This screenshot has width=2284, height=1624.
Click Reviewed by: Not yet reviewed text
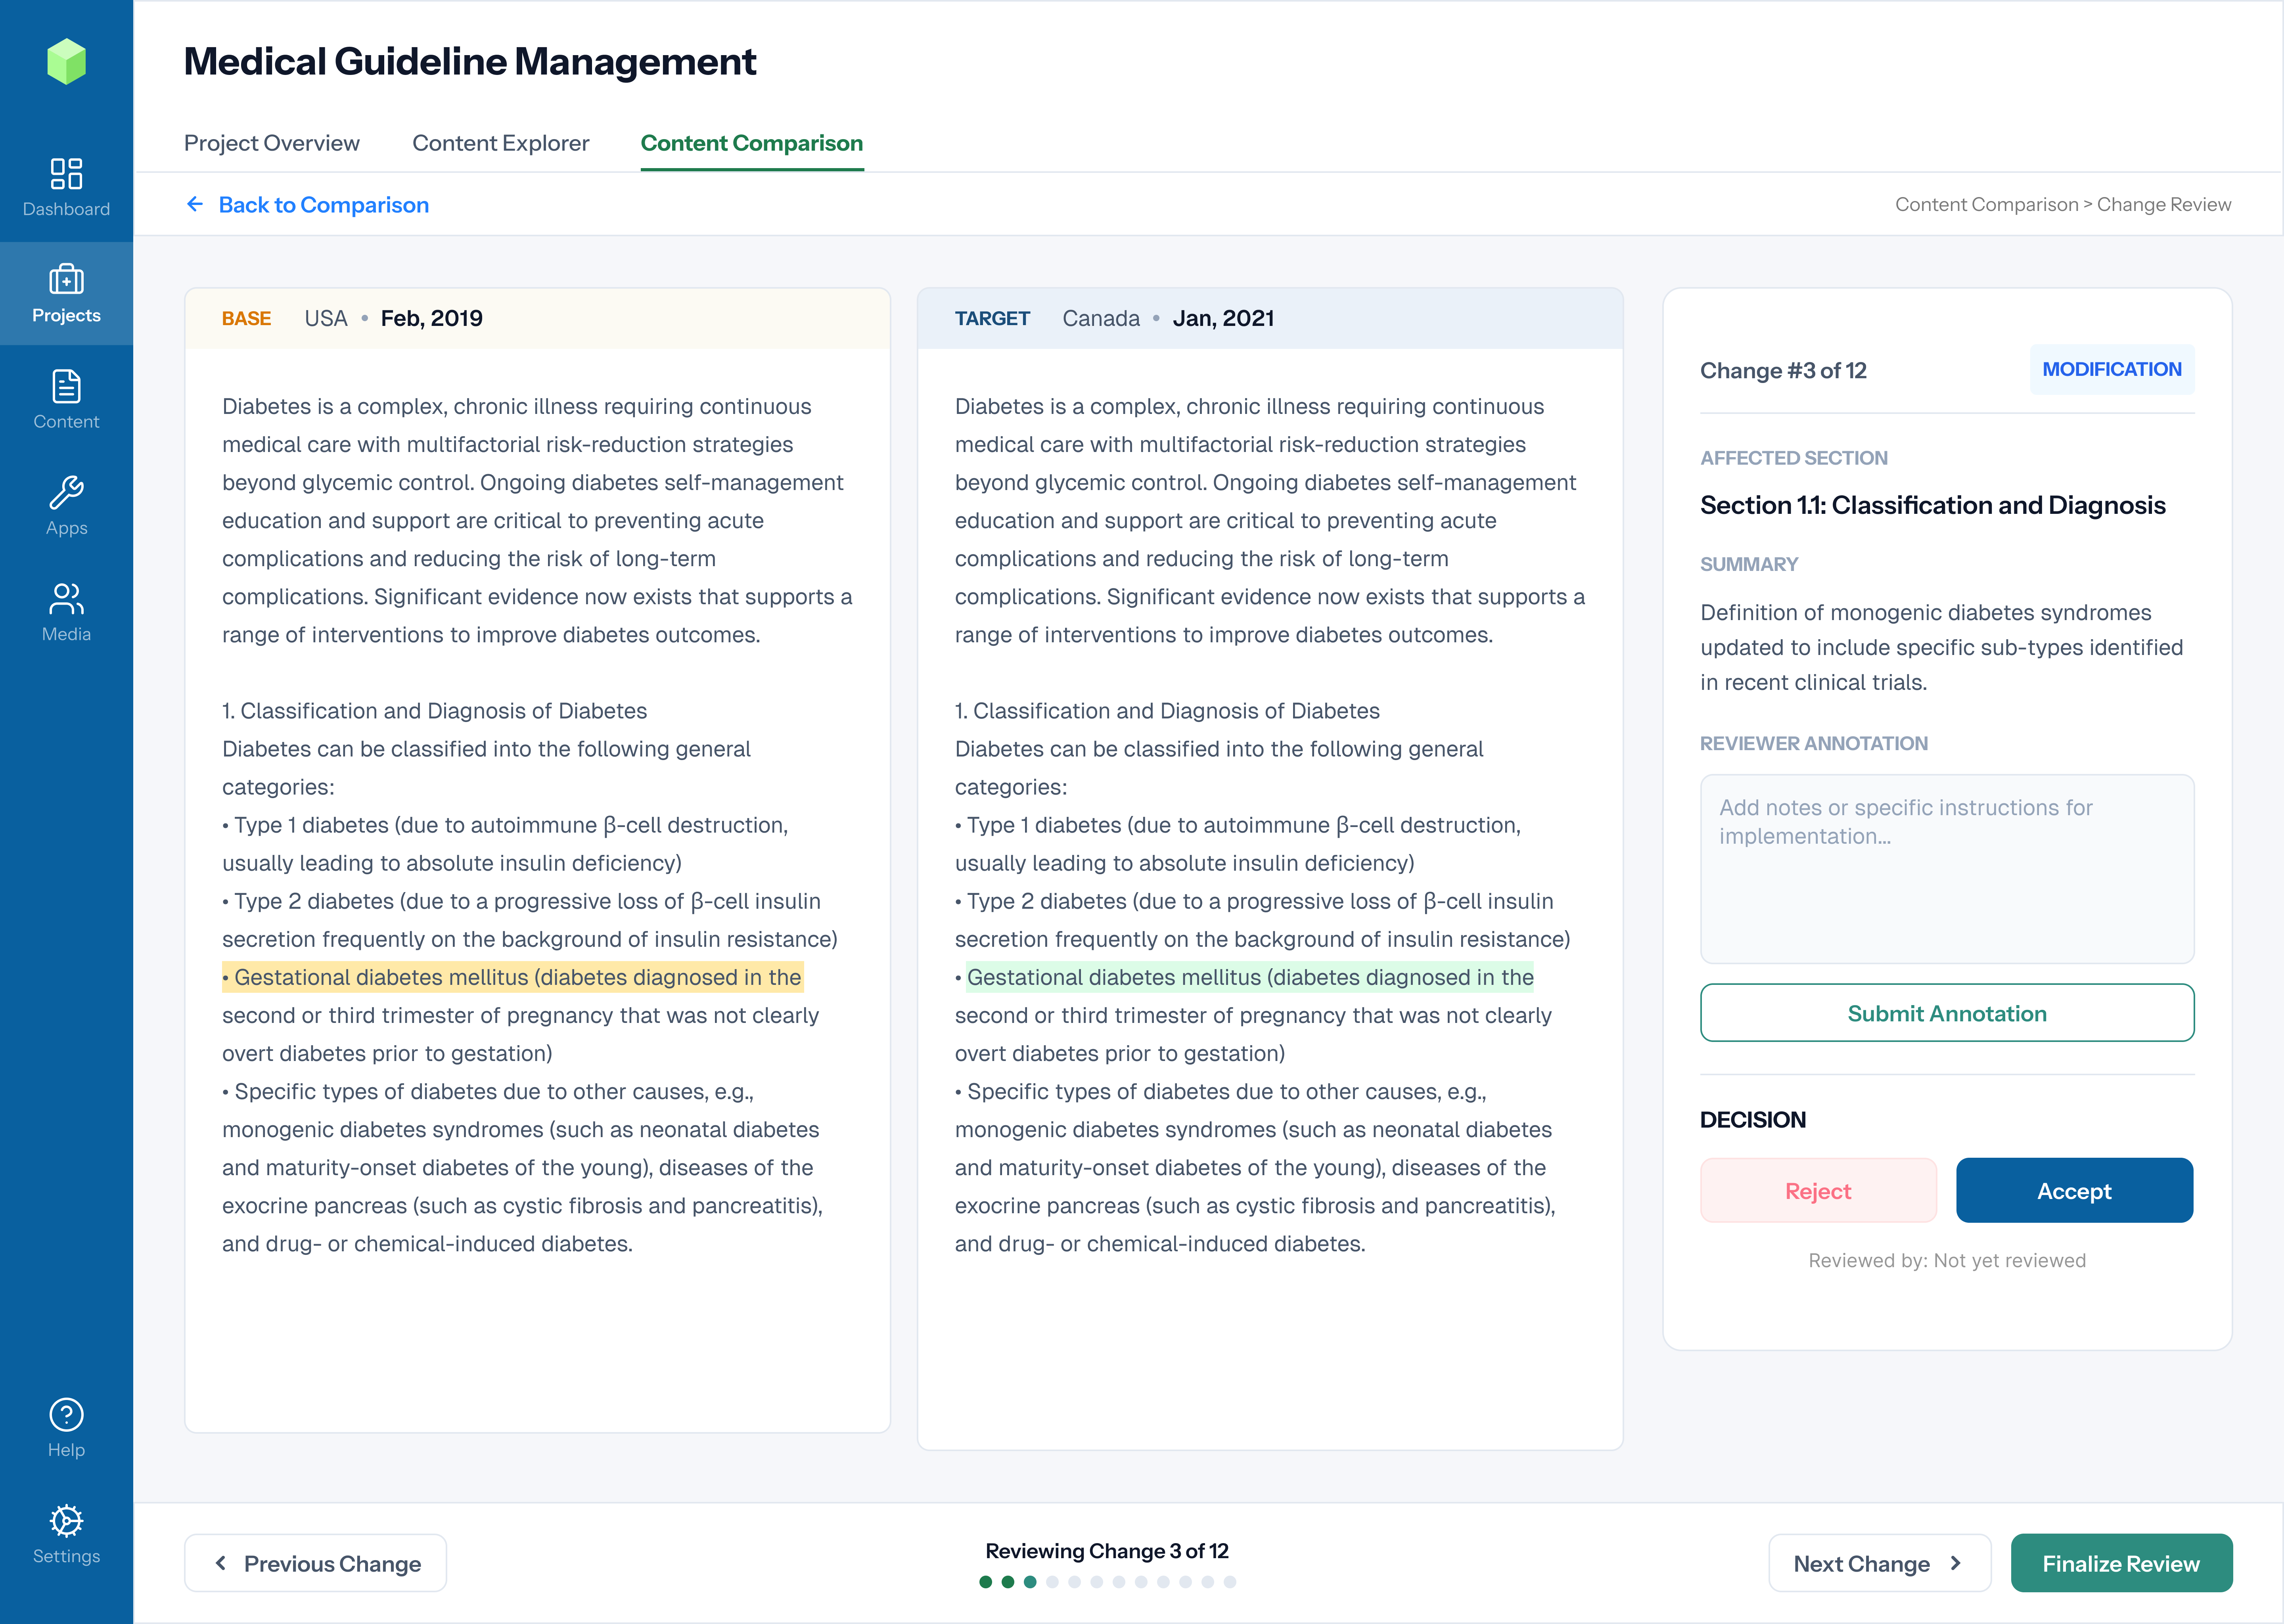click(1947, 1261)
